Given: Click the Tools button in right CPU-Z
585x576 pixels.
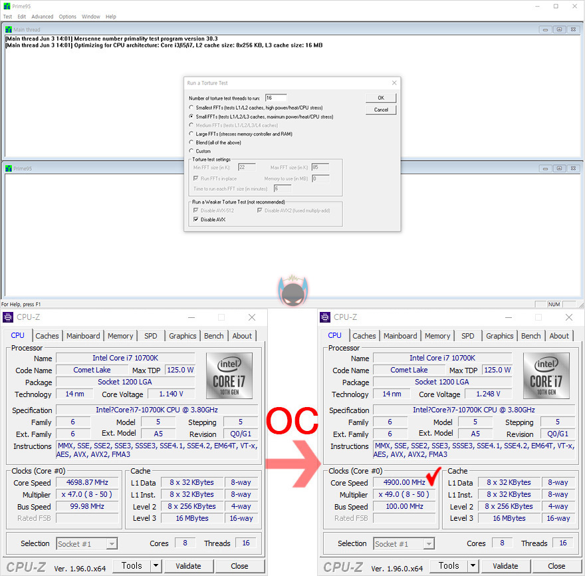Looking at the screenshot, I should tap(449, 566).
